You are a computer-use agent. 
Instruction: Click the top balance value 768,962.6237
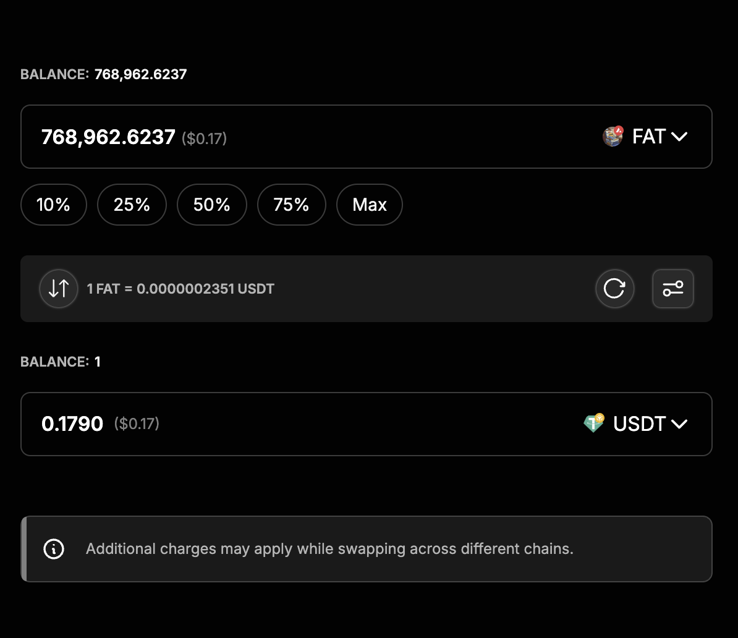click(140, 75)
